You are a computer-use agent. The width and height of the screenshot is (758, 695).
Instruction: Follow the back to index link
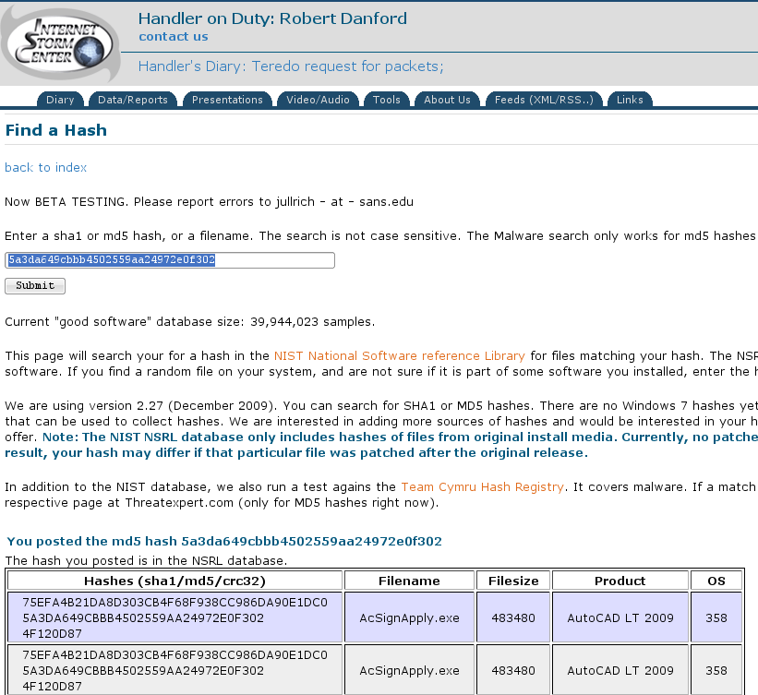[x=46, y=167]
